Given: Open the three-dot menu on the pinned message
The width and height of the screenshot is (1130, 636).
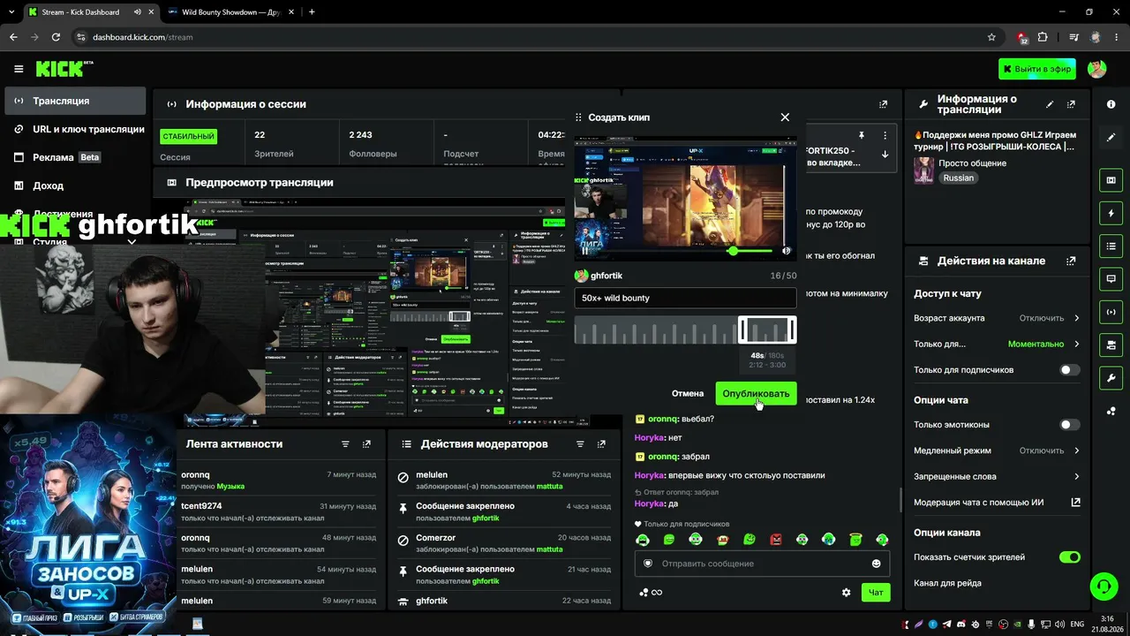Looking at the screenshot, I should [885, 136].
